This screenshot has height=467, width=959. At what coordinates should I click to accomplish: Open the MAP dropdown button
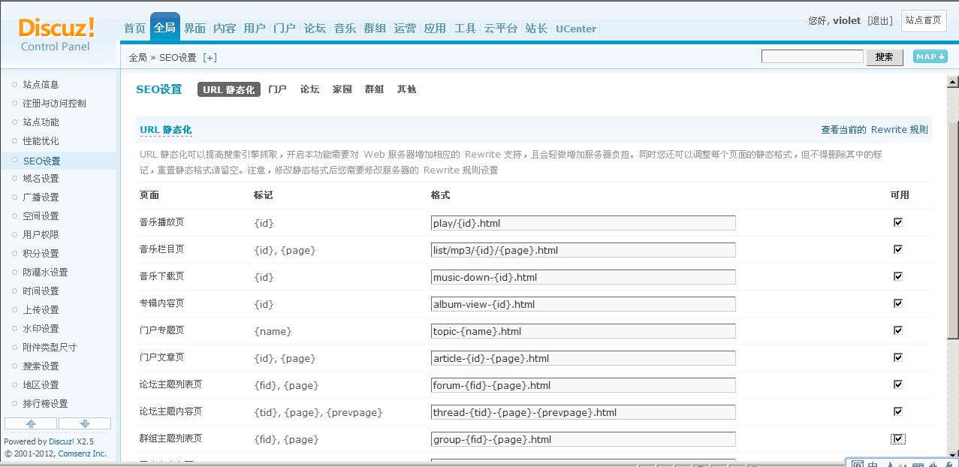930,56
